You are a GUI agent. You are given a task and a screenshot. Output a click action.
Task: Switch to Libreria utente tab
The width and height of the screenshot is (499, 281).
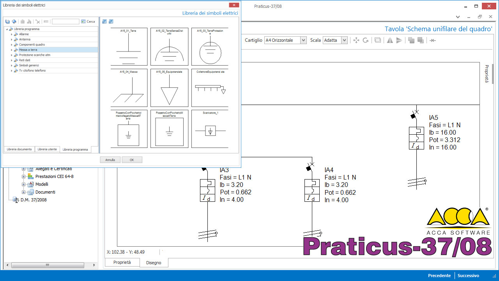coord(47,149)
